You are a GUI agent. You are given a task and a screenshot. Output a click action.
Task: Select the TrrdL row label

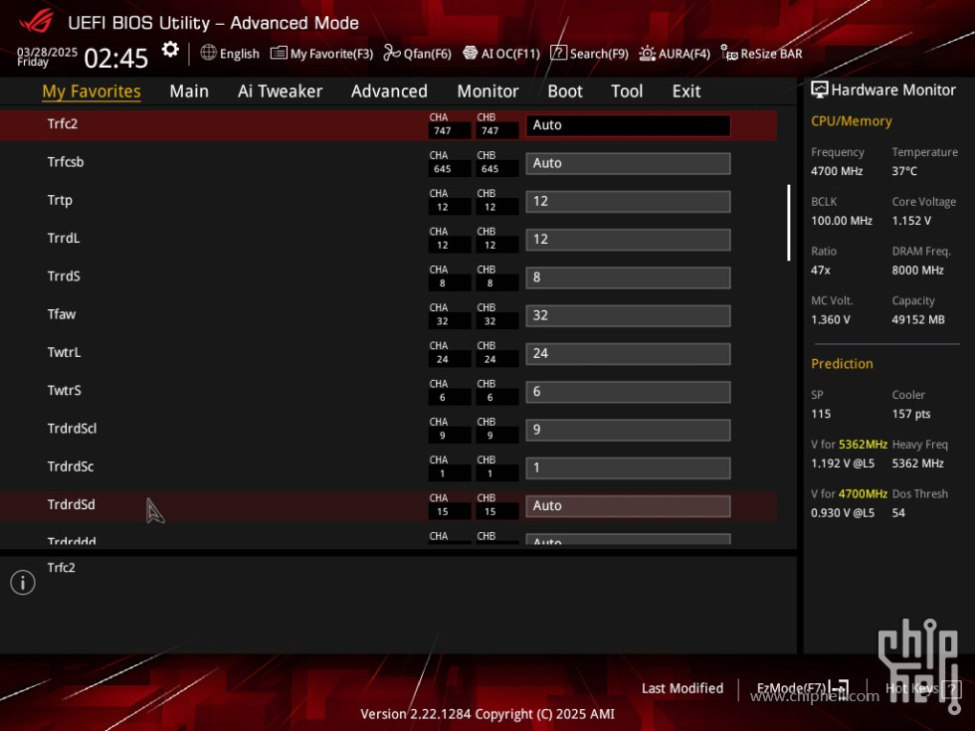[x=64, y=238]
